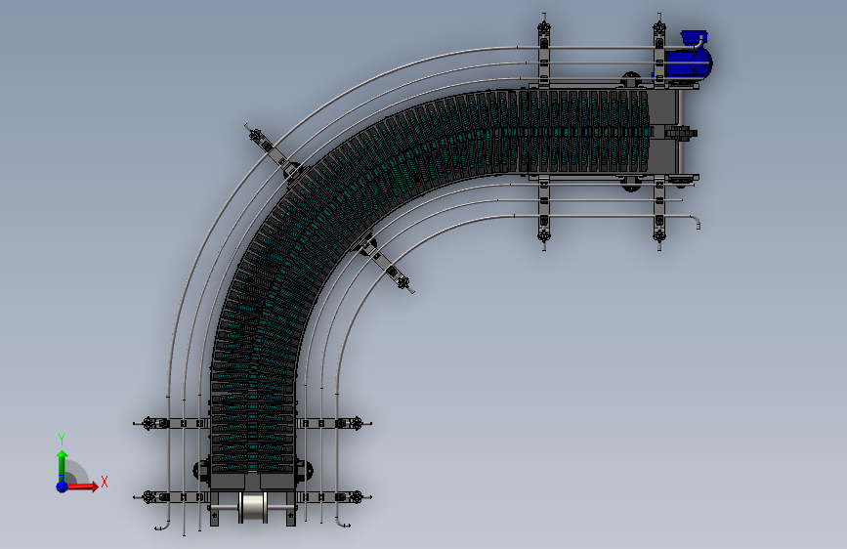Viewport: 847px width, 549px height.
Task: Click the red X label of the triad
Action: coord(105,482)
